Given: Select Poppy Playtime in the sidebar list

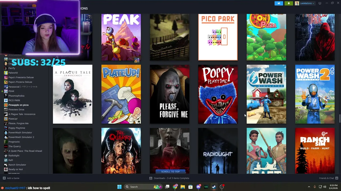Looking at the screenshot, I should 17,128.
